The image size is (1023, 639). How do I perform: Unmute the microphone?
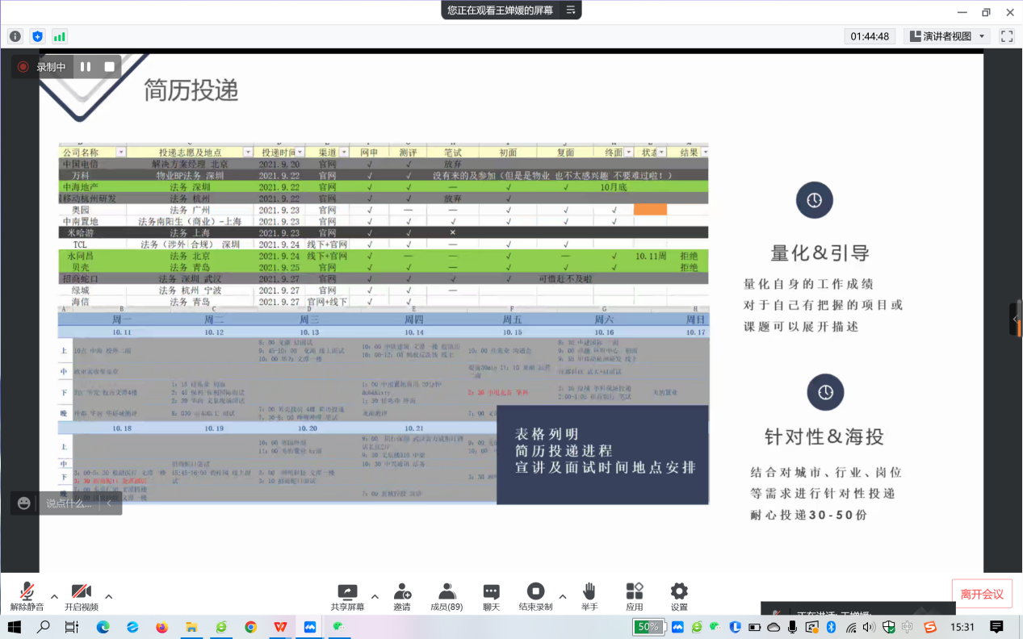27,596
